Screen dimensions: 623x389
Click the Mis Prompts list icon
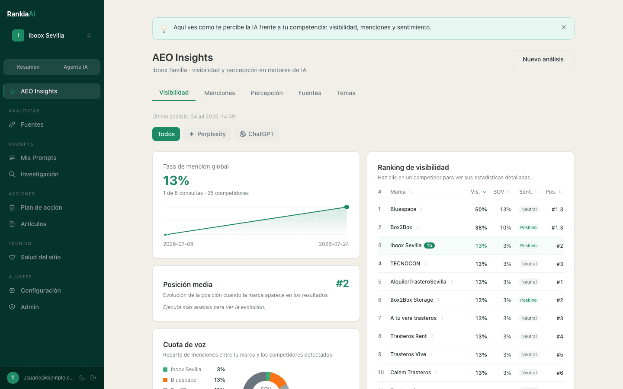point(12,158)
